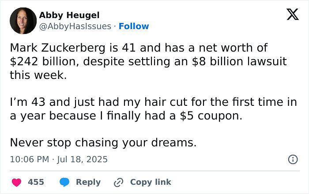Open the 10:06 PM timestamp link
Image resolution: width=309 pixels, height=194 pixels.
tap(28, 159)
